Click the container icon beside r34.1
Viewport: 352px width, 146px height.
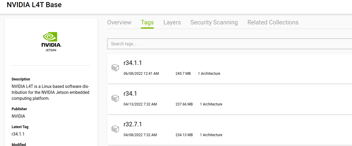pyautogui.click(x=115, y=98)
